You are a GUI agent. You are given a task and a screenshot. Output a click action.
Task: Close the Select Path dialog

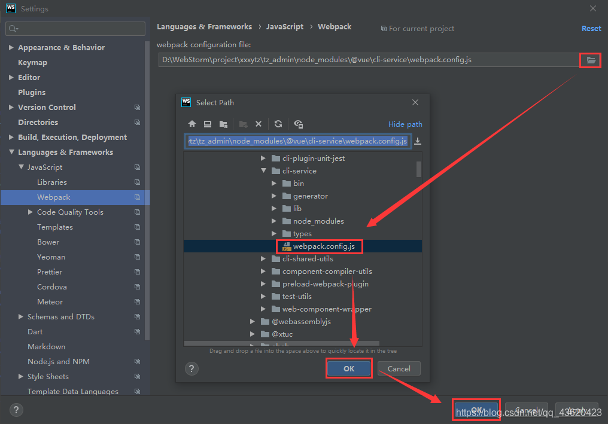pyautogui.click(x=415, y=102)
